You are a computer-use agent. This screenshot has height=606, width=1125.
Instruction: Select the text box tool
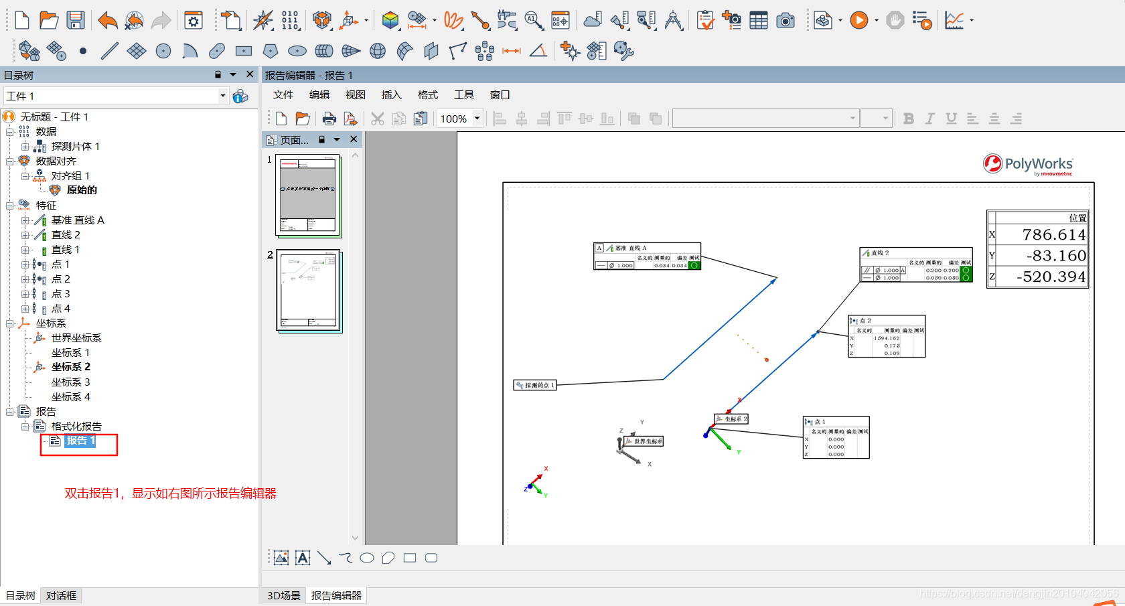(x=303, y=558)
